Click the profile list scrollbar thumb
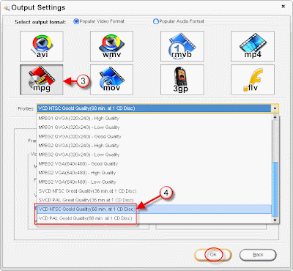 coord(275,189)
